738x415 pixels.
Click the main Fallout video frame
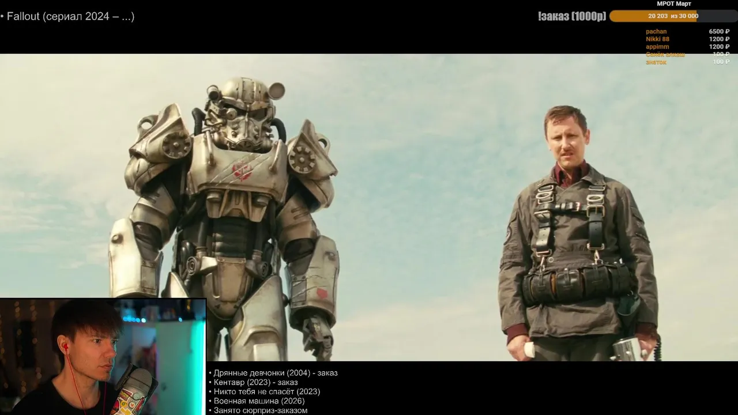click(x=369, y=207)
